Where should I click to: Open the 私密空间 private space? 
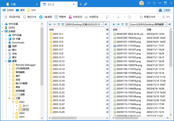coord(75,17)
